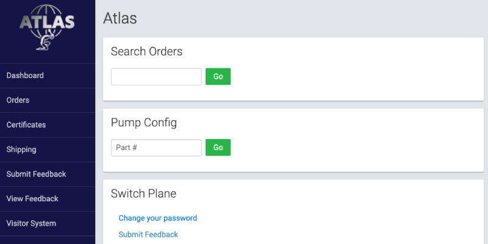Open the Certificates section
This screenshot has width=488, height=244.
[48, 125]
